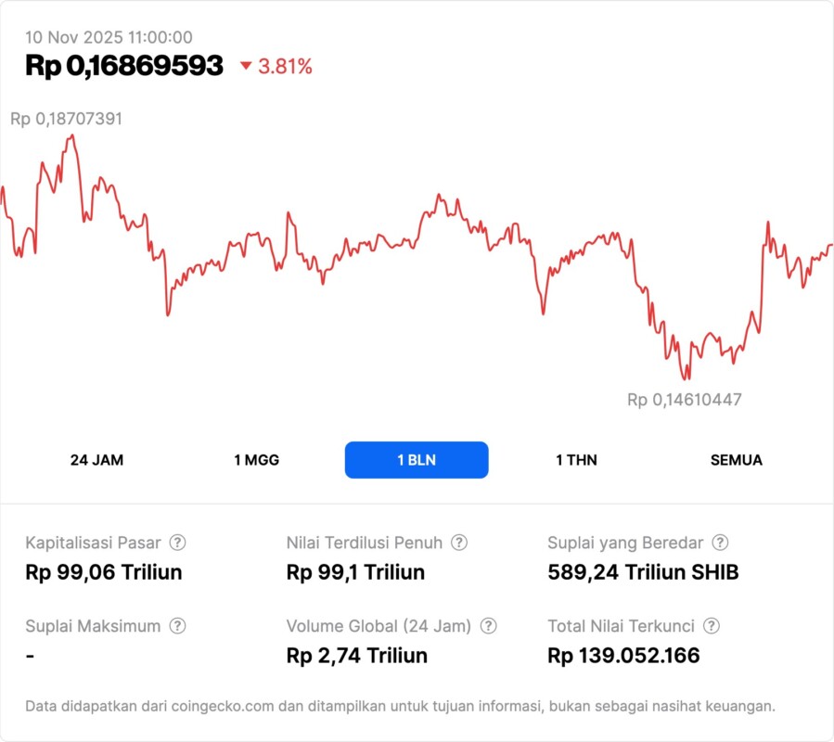Click the chart low label Rp 0,14610447
Image resolution: width=834 pixels, height=742 pixels.
(x=685, y=400)
